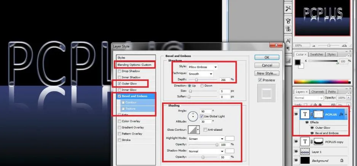This screenshot has width=357, height=166.
Task: Open the Paragraph panel icon
Action: click(288, 49)
